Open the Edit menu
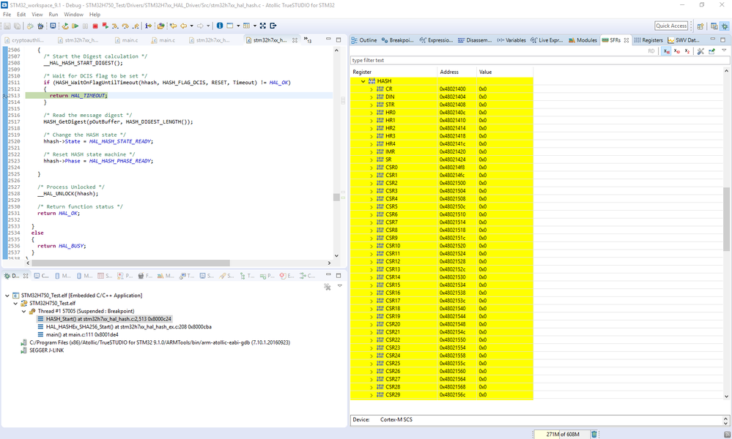This screenshot has height=439, width=732. (x=21, y=15)
